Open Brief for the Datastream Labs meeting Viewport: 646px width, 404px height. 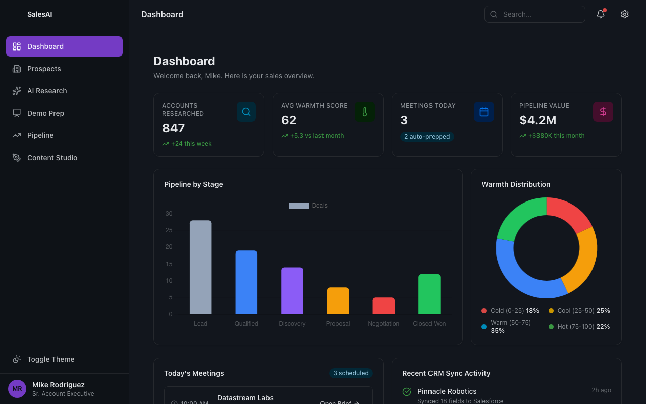point(339,401)
